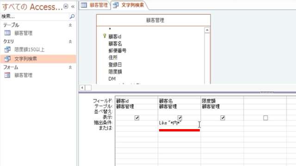The height and width of the screenshot is (166, 296).
Task: Collapse the テーブル group in navigation pane
Action: click(x=70, y=25)
